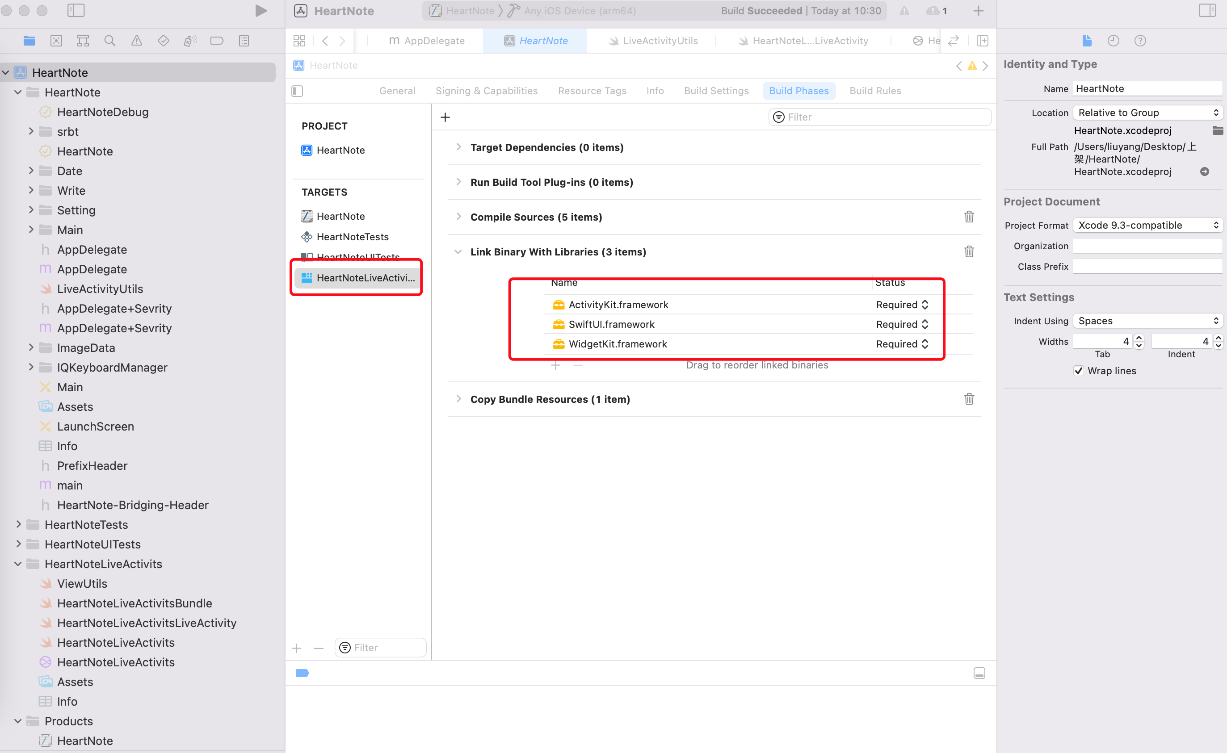Switch to the Build Settings tab
The width and height of the screenshot is (1227, 753).
716,91
